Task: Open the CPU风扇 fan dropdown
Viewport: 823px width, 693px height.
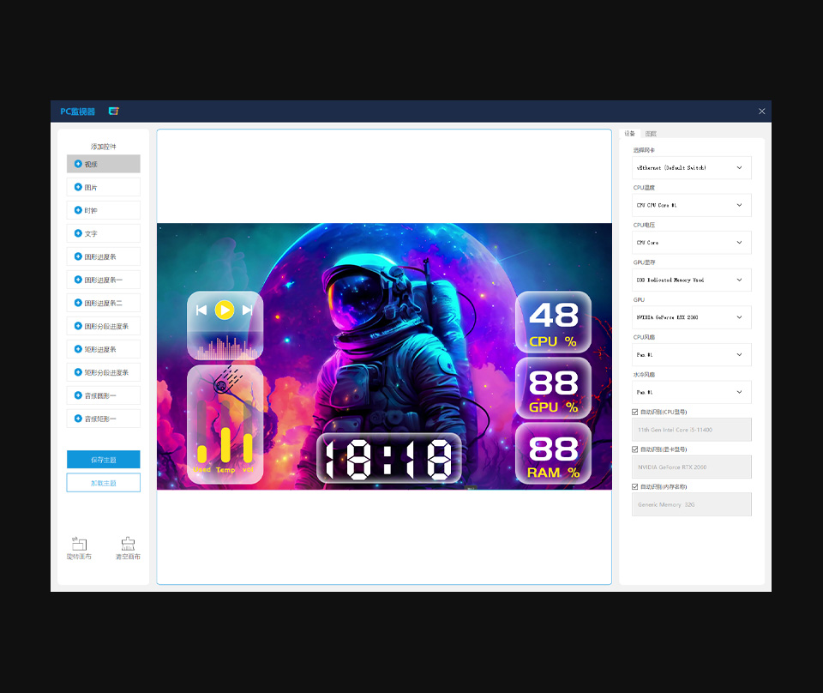Action: tap(691, 355)
